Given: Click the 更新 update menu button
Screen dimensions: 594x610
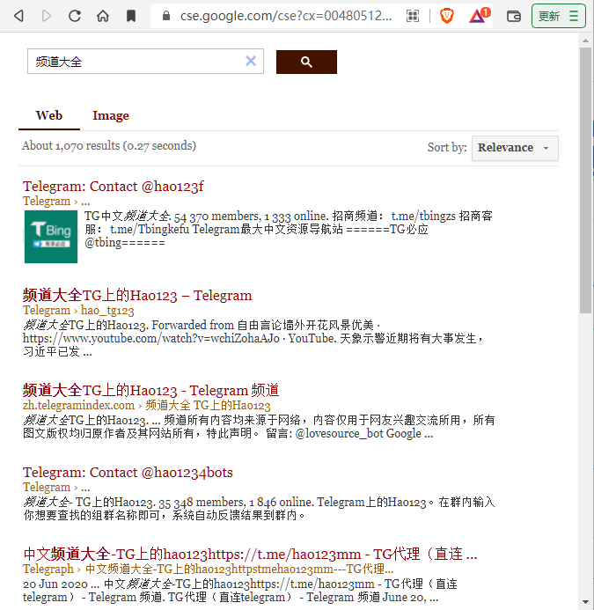Looking at the screenshot, I should pos(558,16).
